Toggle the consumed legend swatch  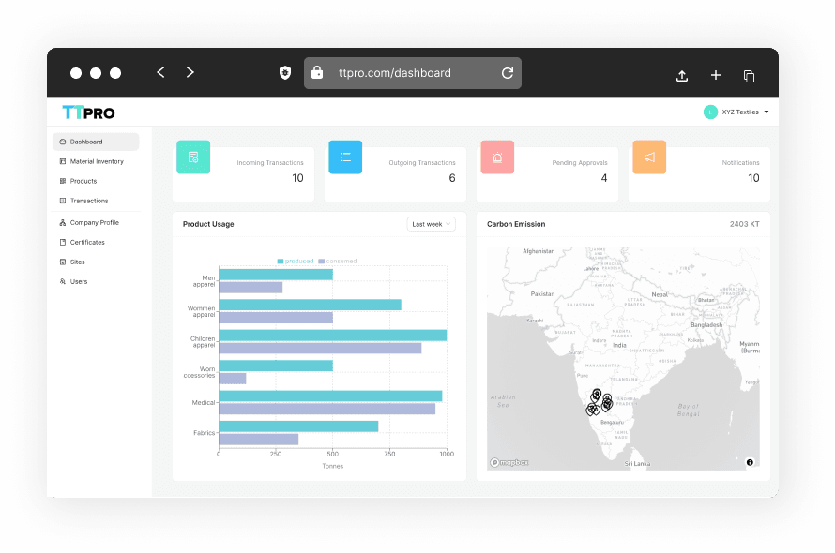(x=321, y=262)
